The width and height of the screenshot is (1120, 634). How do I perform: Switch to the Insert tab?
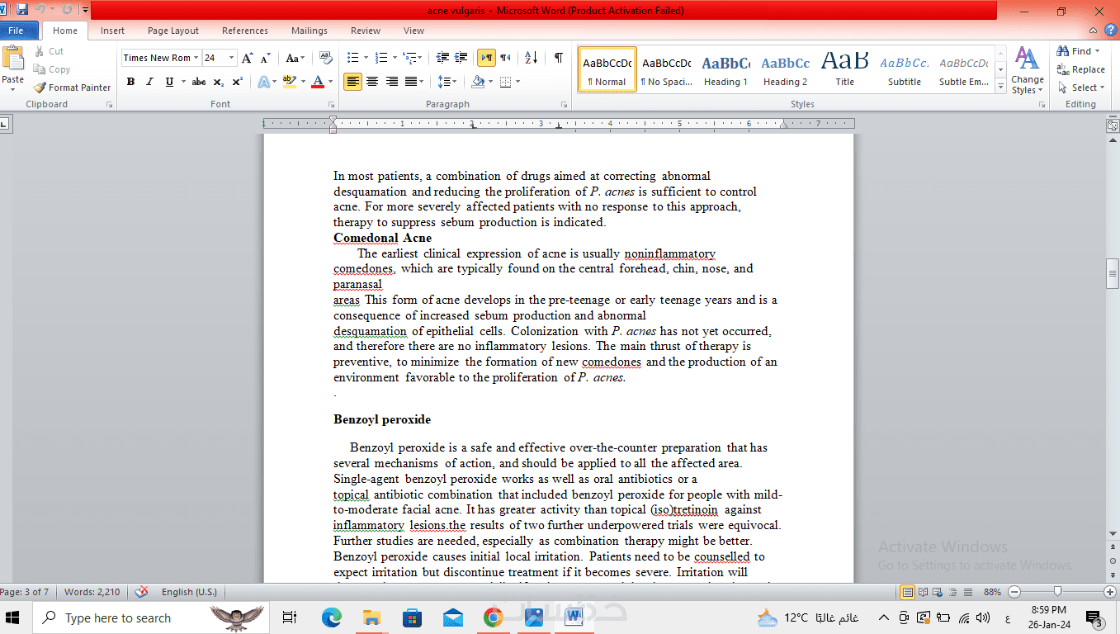click(112, 31)
